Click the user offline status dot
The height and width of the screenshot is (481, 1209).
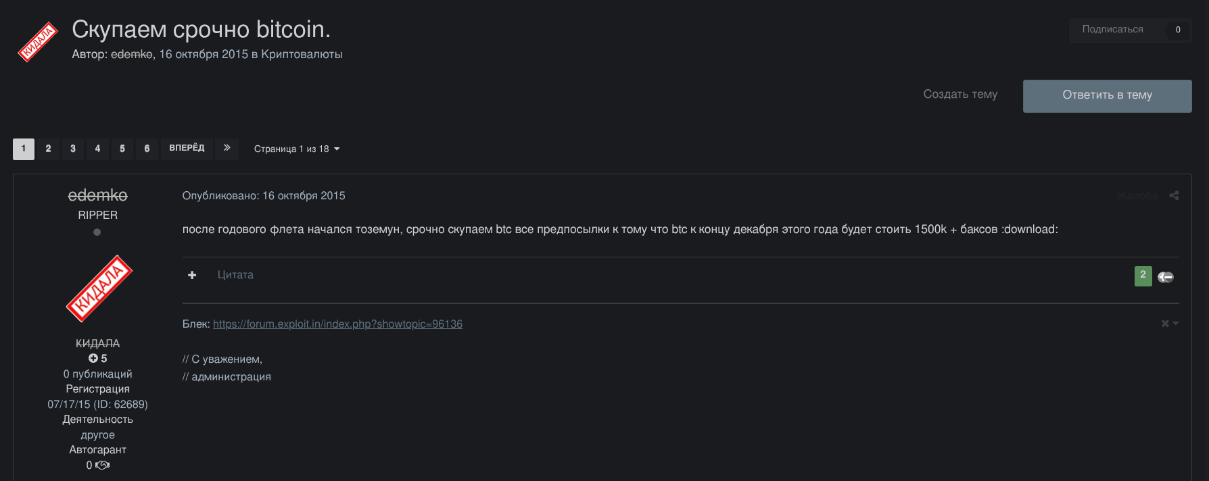coord(97,232)
